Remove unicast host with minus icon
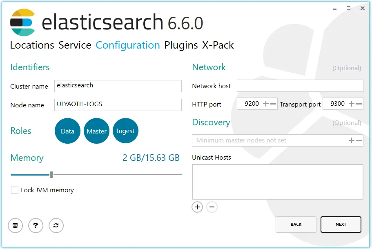 point(212,207)
